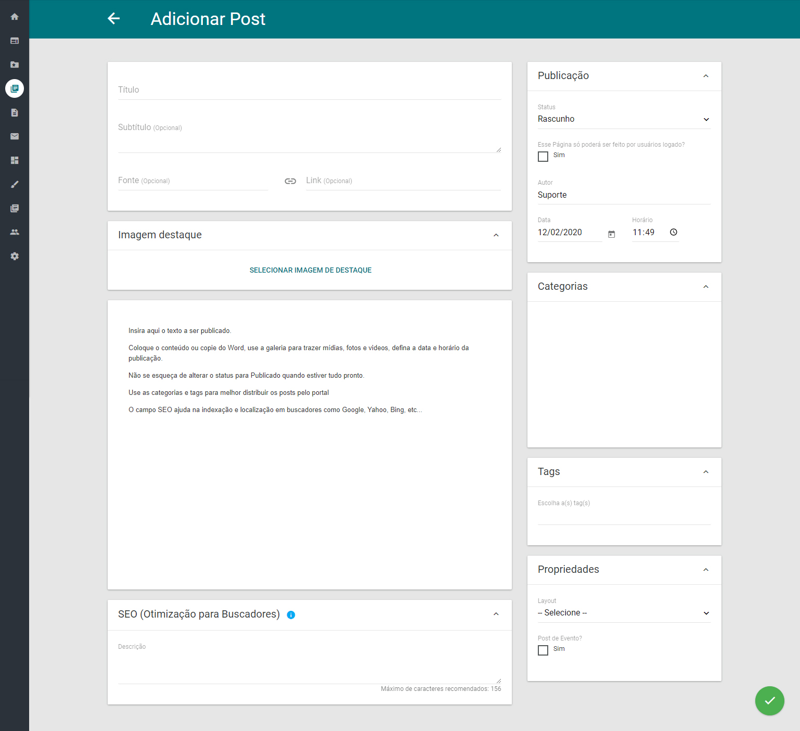Click the 'Não se esqueça de alterar' line
Viewport: 800px width, 731px height.
(x=247, y=376)
